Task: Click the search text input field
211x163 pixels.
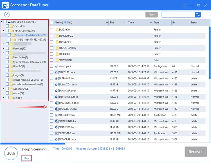Action: click(x=178, y=15)
